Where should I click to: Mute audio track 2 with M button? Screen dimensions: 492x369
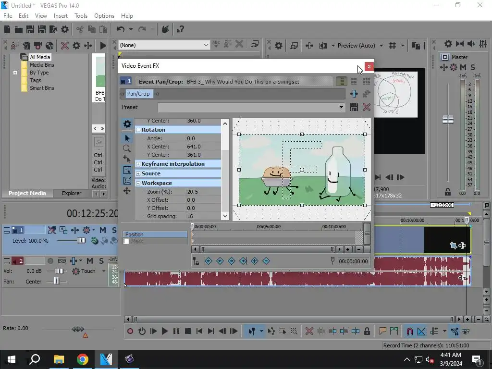tap(90, 261)
